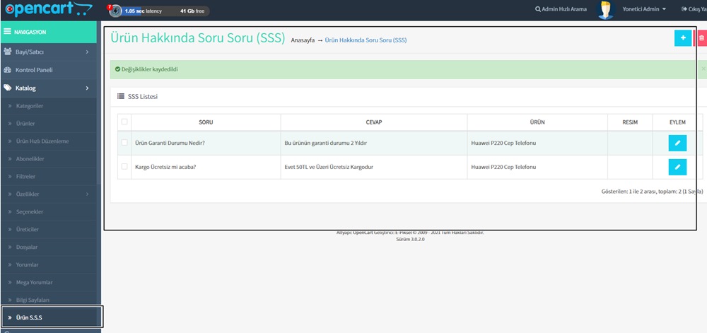Click the Admin Hızlı Arama search icon
Screen dimensions: 707x333
tap(537, 9)
